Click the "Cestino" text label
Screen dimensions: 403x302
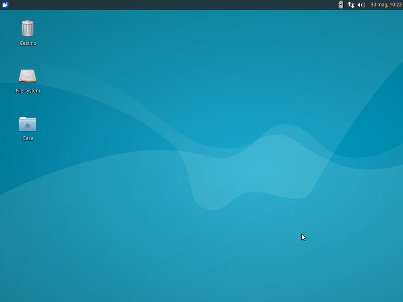[28, 43]
